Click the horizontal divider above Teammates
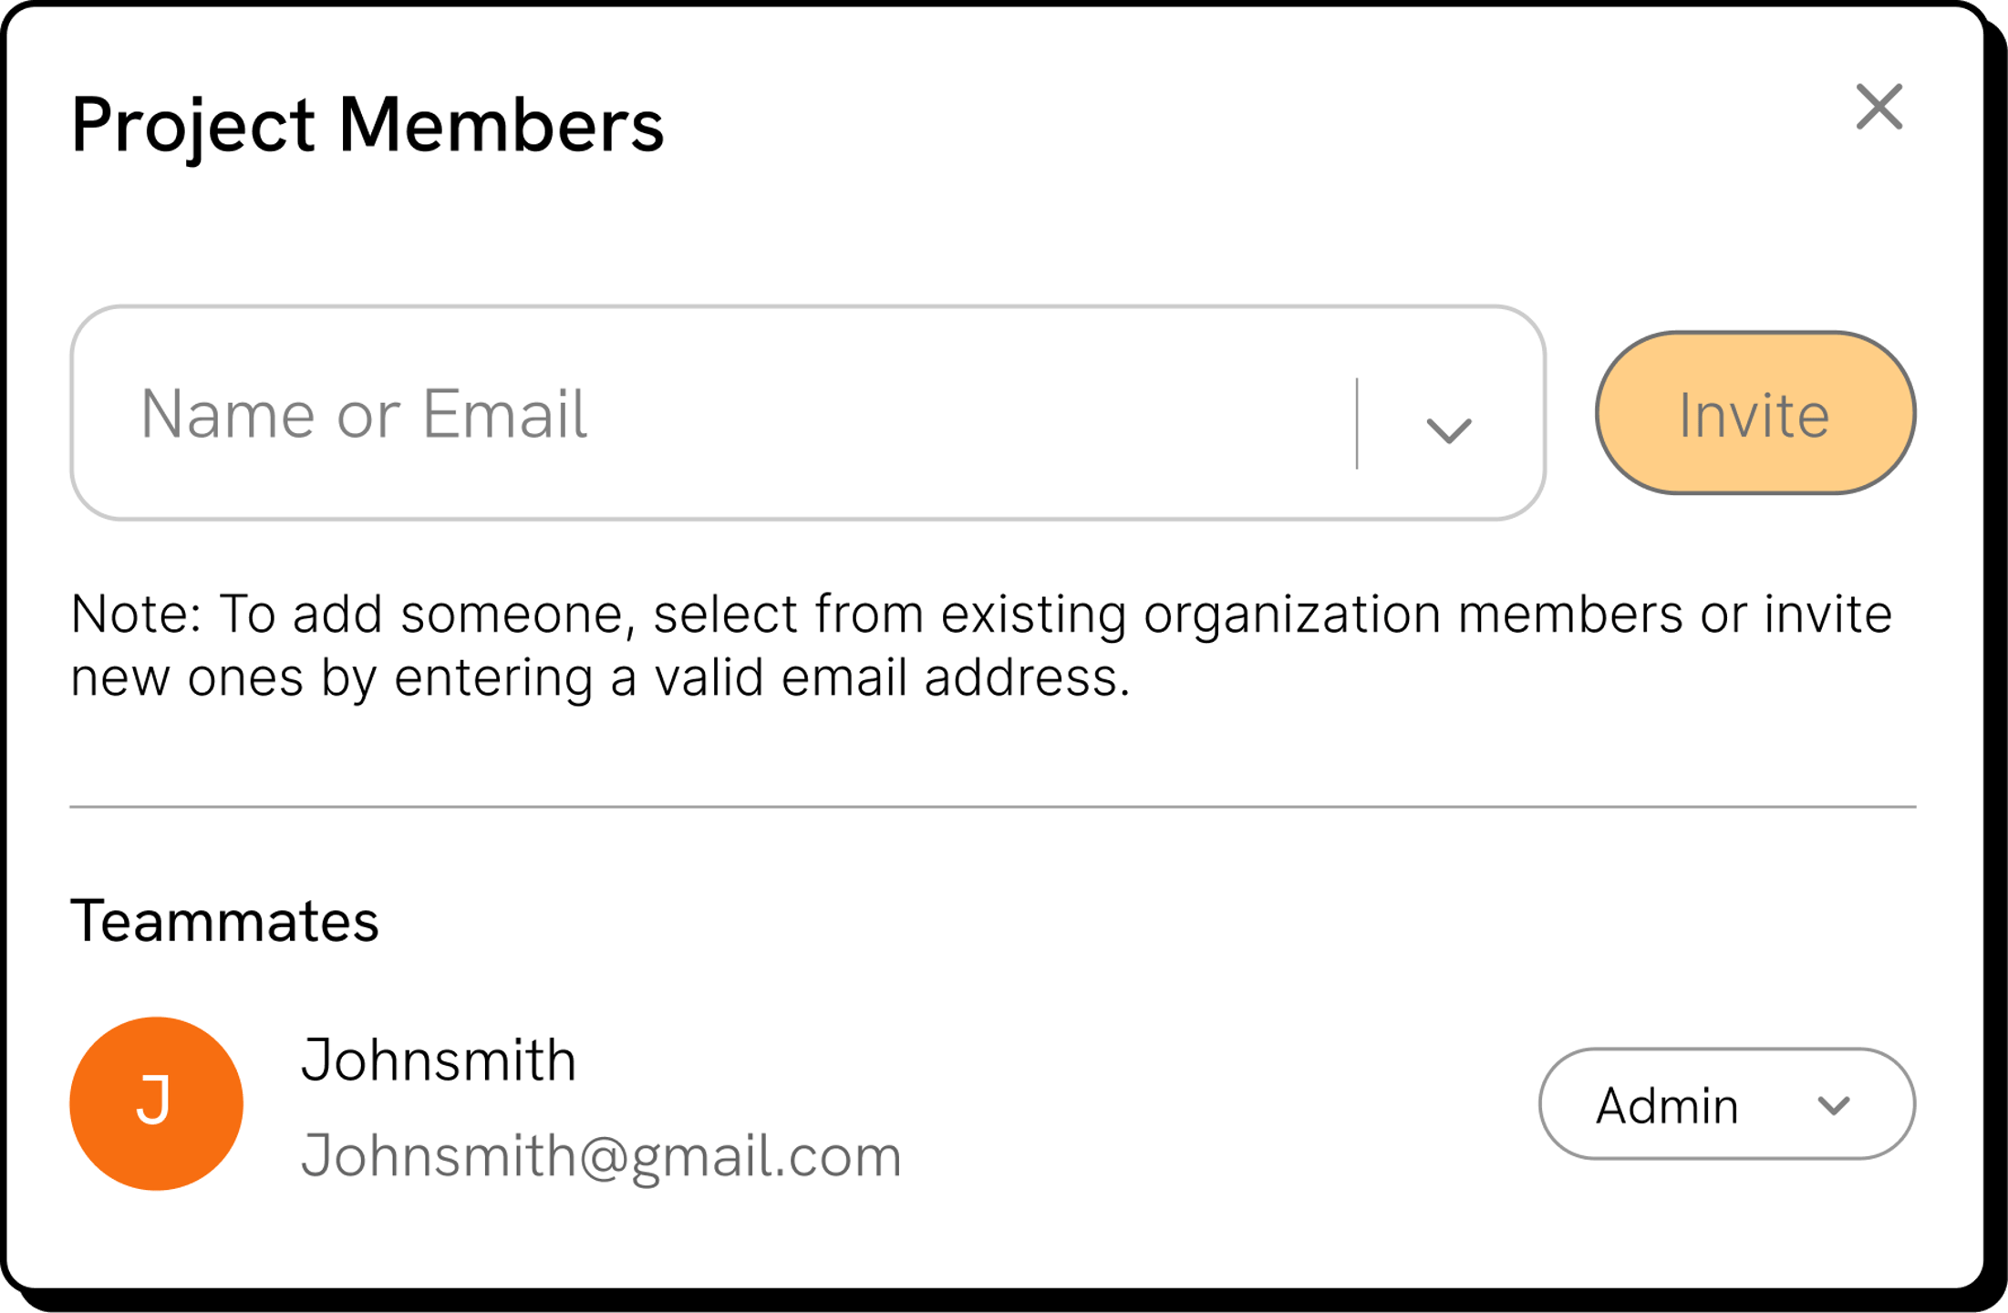This screenshot has width=2008, height=1313. [x=992, y=807]
